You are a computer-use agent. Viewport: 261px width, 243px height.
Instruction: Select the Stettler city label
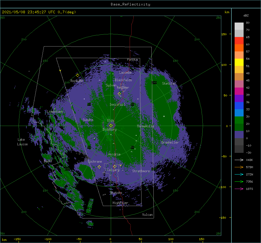click(169, 84)
